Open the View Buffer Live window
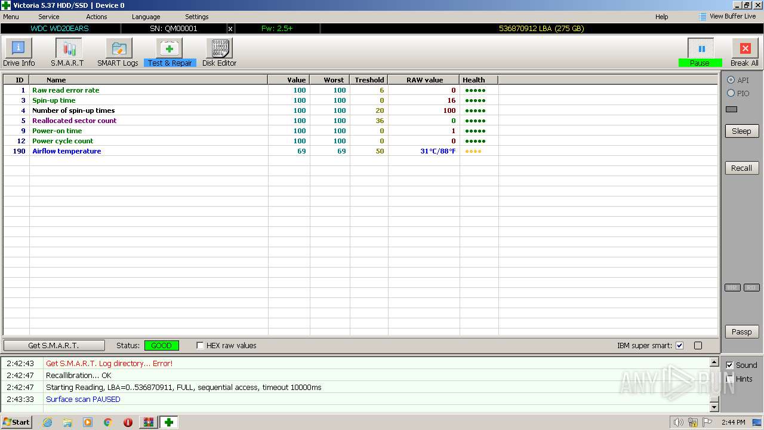764x430 pixels. [727, 17]
